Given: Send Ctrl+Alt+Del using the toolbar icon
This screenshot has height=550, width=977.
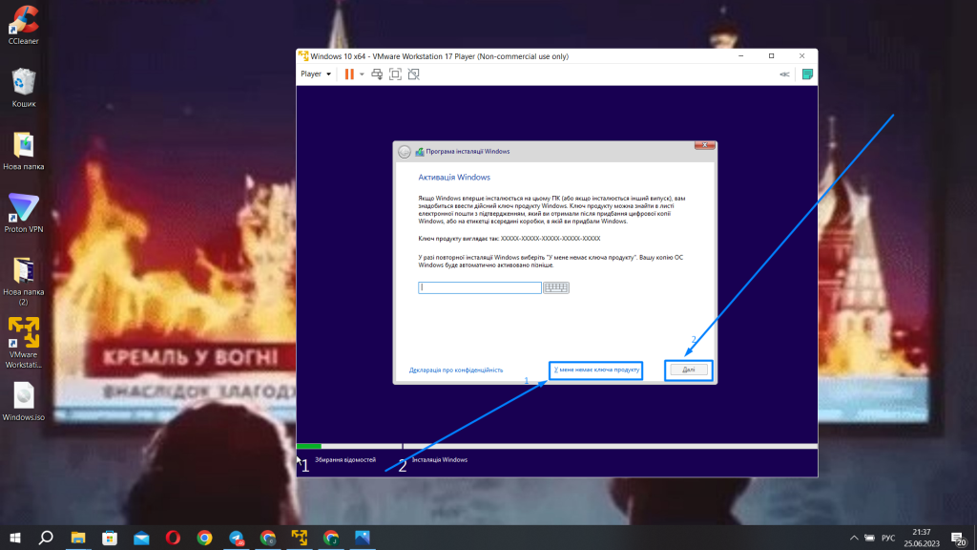Looking at the screenshot, I should (x=376, y=74).
